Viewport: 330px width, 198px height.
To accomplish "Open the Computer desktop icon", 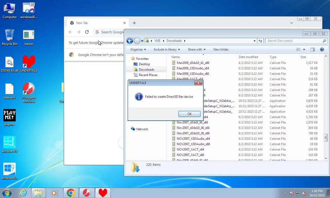I will click(x=10, y=11).
